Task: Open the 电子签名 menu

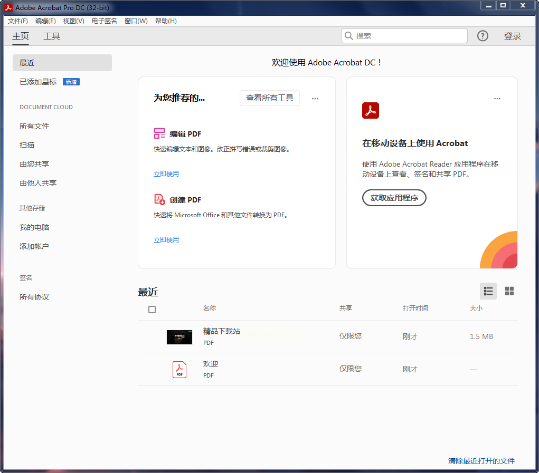Action: [x=105, y=21]
